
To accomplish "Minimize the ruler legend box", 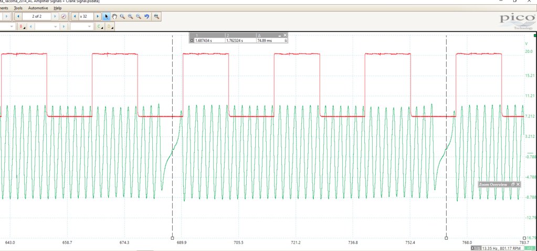I will point(280,35).
